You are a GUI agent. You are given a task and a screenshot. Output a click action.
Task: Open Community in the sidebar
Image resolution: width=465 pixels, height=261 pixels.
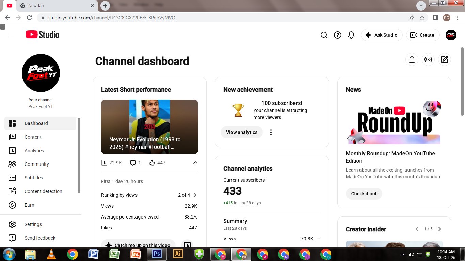tap(40, 164)
